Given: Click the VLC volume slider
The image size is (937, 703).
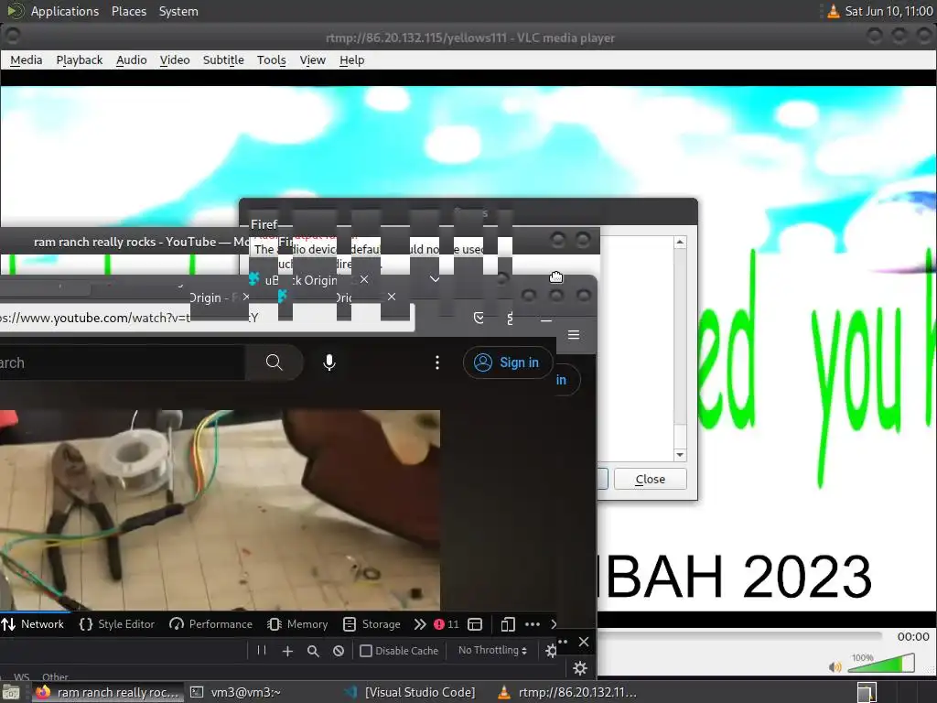Looking at the screenshot, I should pos(881,664).
